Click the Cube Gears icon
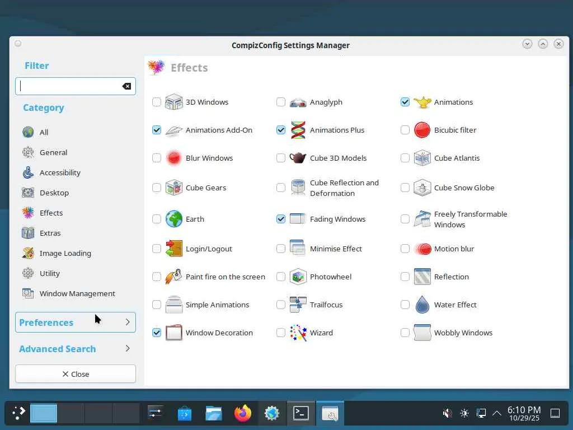 point(173,188)
